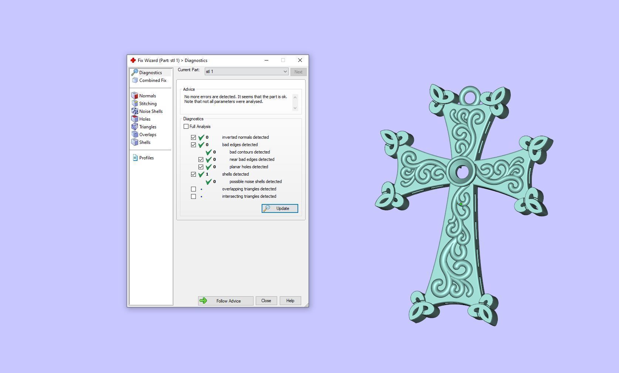Click the 'shells detected' label text
The image size is (619, 373).
point(235,174)
